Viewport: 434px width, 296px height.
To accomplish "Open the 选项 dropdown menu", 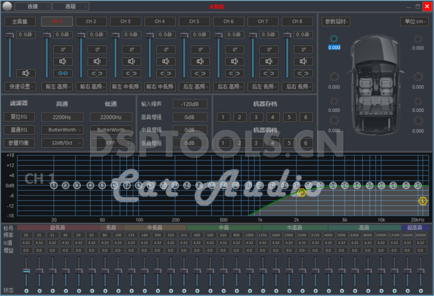I will click(x=71, y=6).
